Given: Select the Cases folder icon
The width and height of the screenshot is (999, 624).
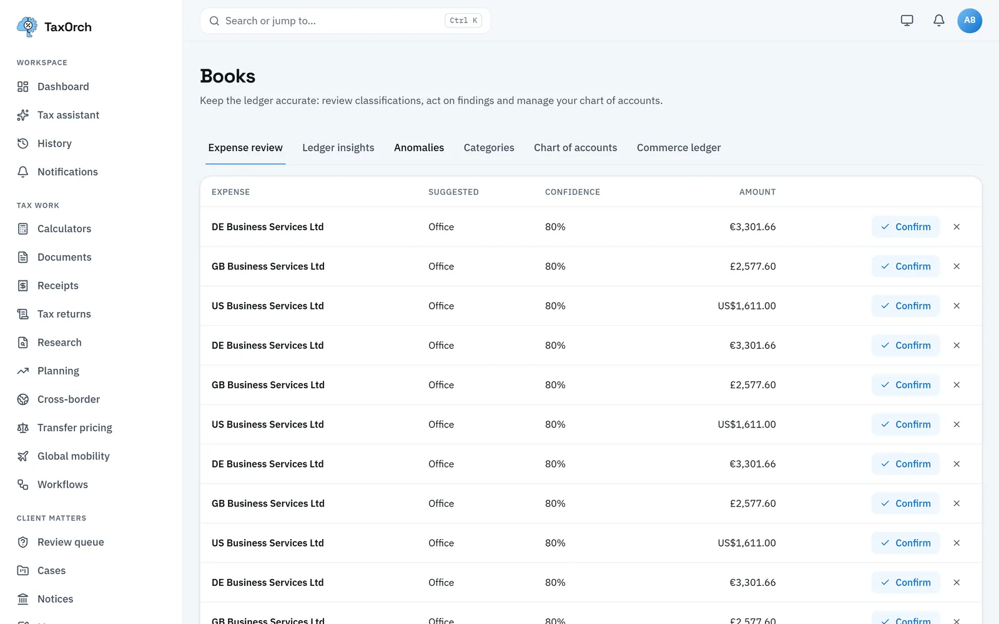Looking at the screenshot, I should click(23, 570).
